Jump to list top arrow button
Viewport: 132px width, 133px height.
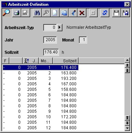click(x=127, y=70)
